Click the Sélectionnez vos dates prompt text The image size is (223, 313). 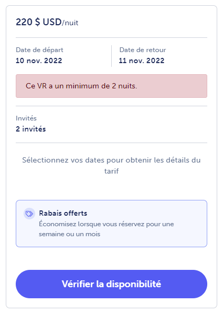[111, 166]
